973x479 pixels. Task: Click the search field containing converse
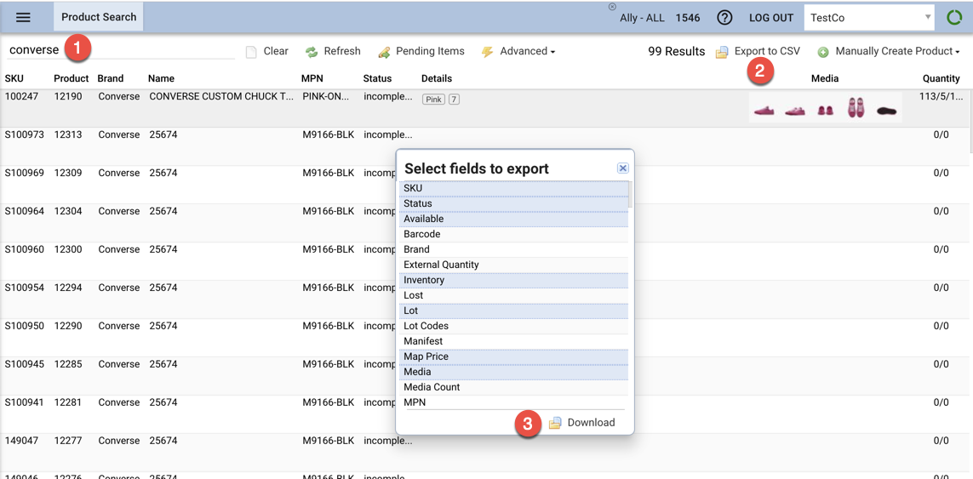coord(121,50)
